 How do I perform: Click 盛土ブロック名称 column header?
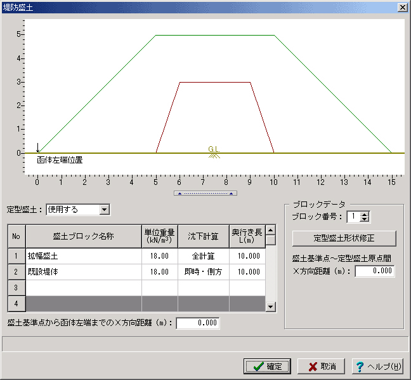point(84,236)
